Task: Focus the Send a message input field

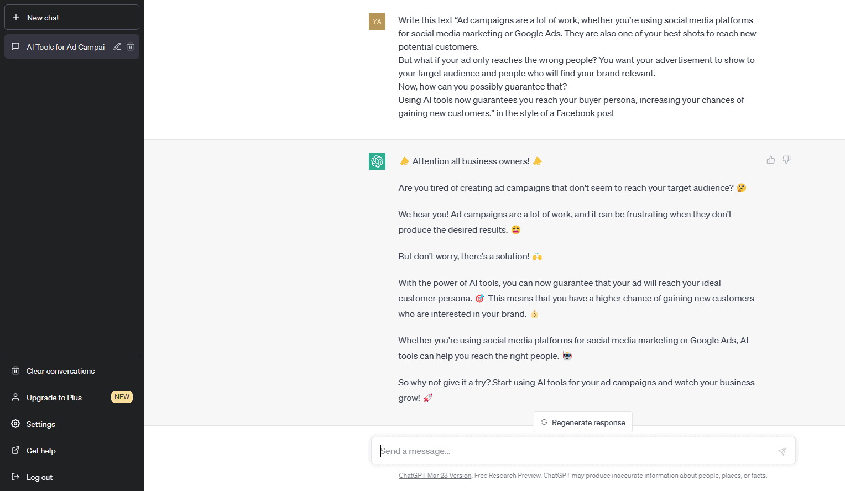Action: [x=575, y=451]
